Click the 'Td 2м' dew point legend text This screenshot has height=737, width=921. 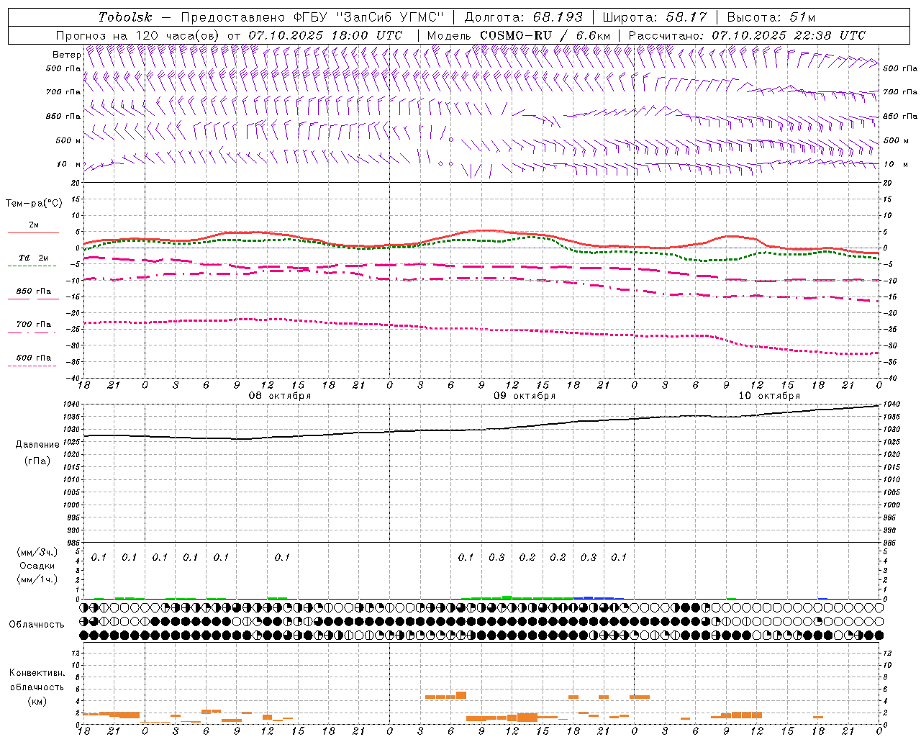pyautogui.click(x=33, y=258)
